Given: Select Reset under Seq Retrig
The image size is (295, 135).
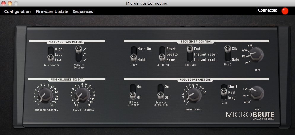Looking at the screenshot, I should (x=171, y=49).
